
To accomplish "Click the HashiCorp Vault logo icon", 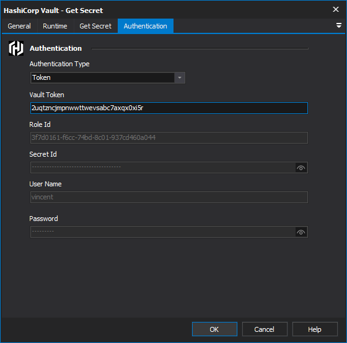I will tap(16, 48).
